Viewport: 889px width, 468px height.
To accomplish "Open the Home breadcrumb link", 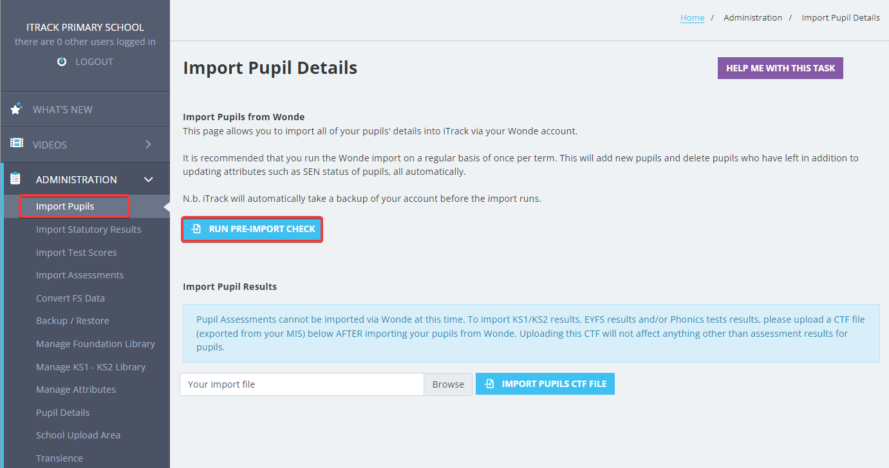I will (692, 17).
